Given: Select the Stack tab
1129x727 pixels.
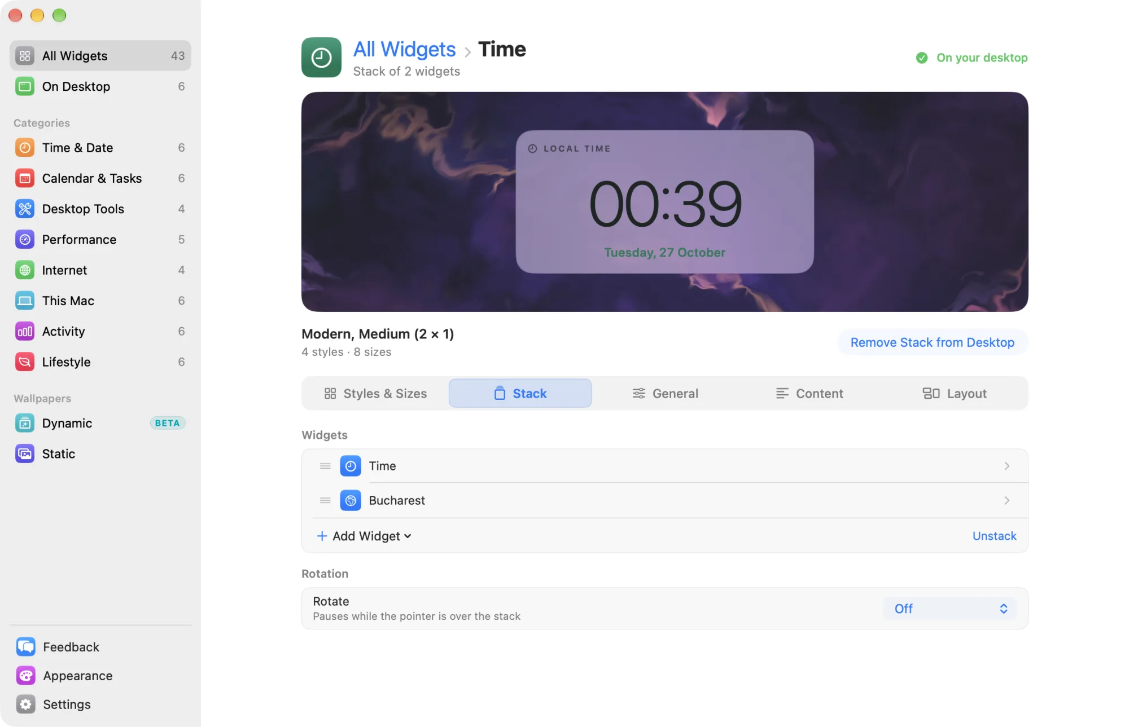Looking at the screenshot, I should click(x=520, y=394).
